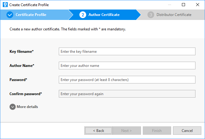The height and width of the screenshot is (139, 205).
Task: Open the More details text link
Action: [x=27, y=107]
